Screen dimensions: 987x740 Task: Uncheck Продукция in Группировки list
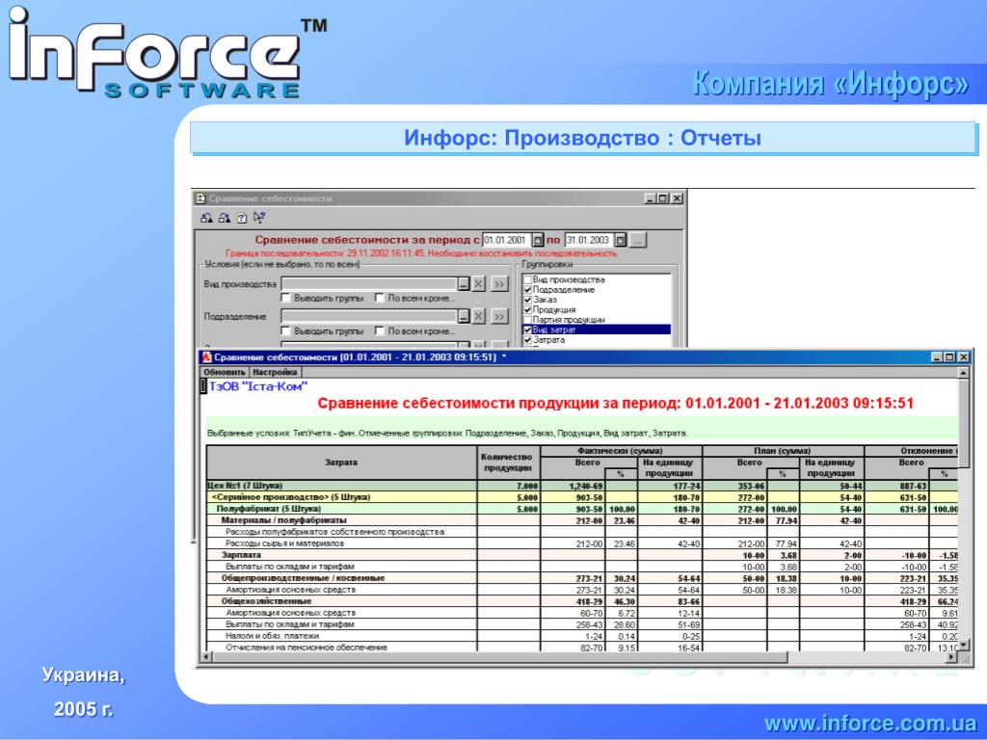(527, 309)
